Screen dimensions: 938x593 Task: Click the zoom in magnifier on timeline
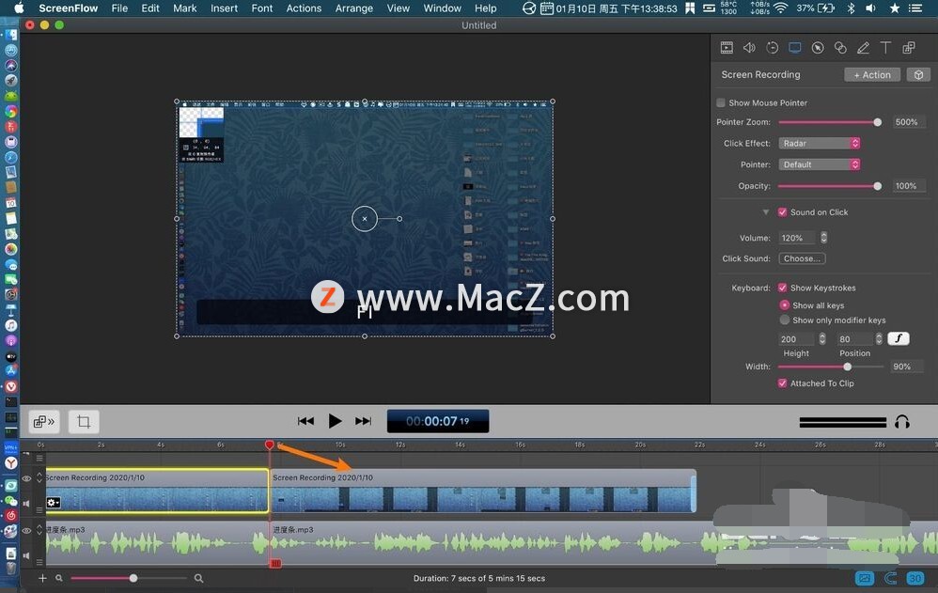pyautogui.click(x=198, y=578)
